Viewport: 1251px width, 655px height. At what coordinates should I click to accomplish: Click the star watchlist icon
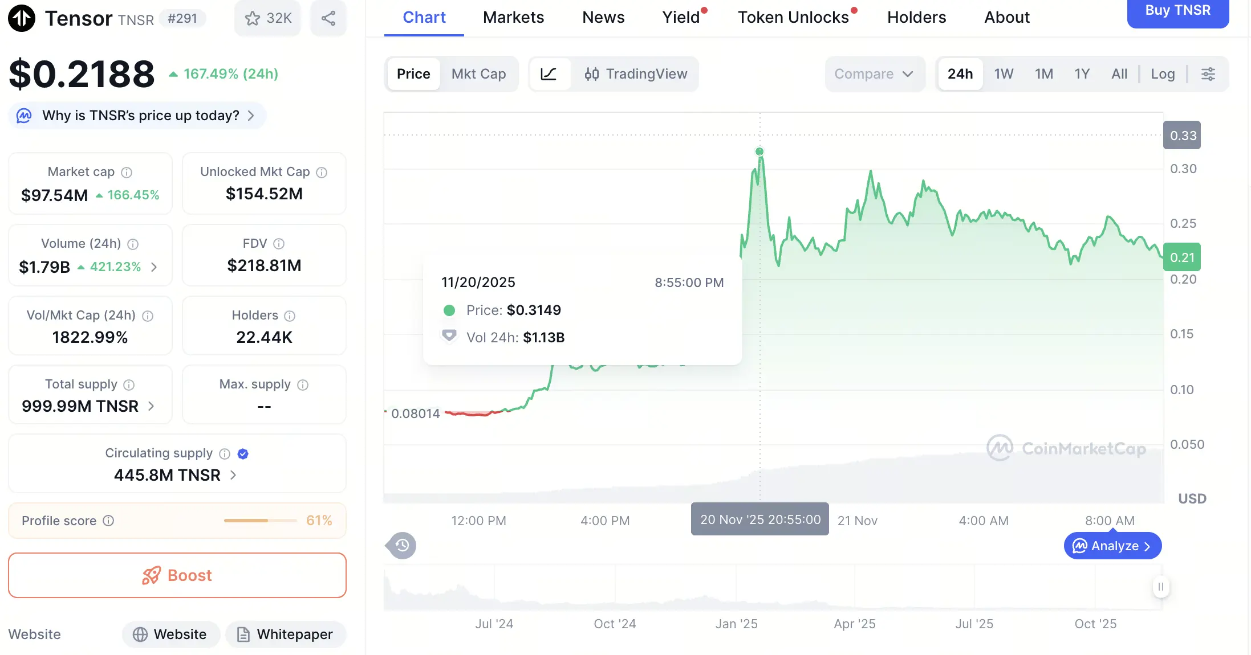253,18
